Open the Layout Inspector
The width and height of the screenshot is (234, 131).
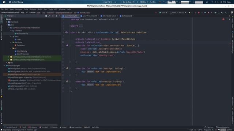(x=223, y=127)
